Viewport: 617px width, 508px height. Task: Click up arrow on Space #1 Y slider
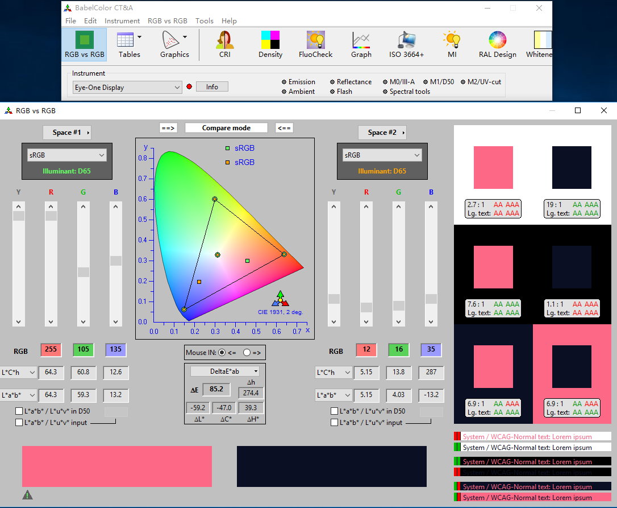(x=19, y=206)
